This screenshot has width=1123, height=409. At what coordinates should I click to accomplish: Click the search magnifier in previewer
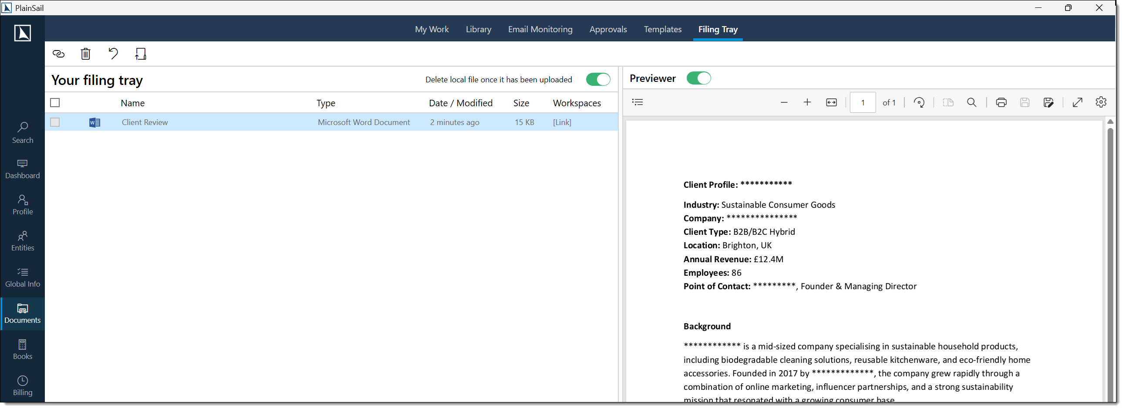point(971,102)
